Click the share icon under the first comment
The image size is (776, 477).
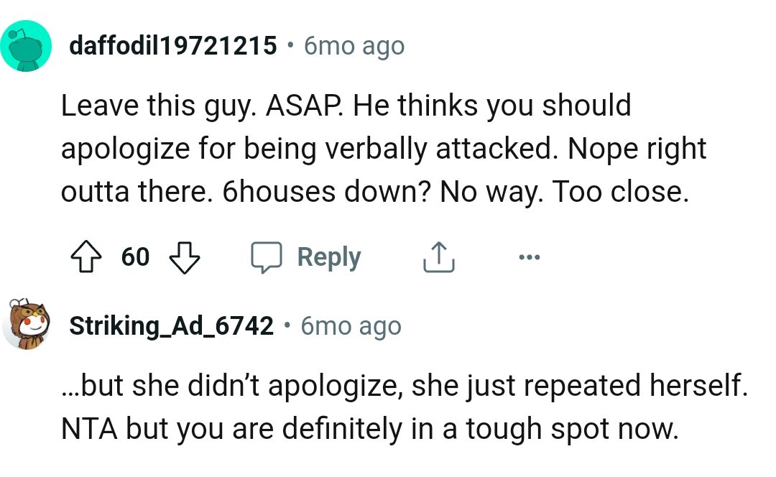pos(438,256)
